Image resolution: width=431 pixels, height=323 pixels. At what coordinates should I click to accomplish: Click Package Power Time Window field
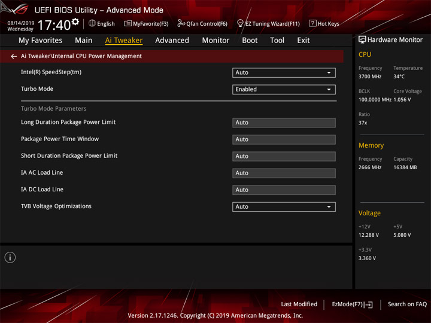coord(284,139)
